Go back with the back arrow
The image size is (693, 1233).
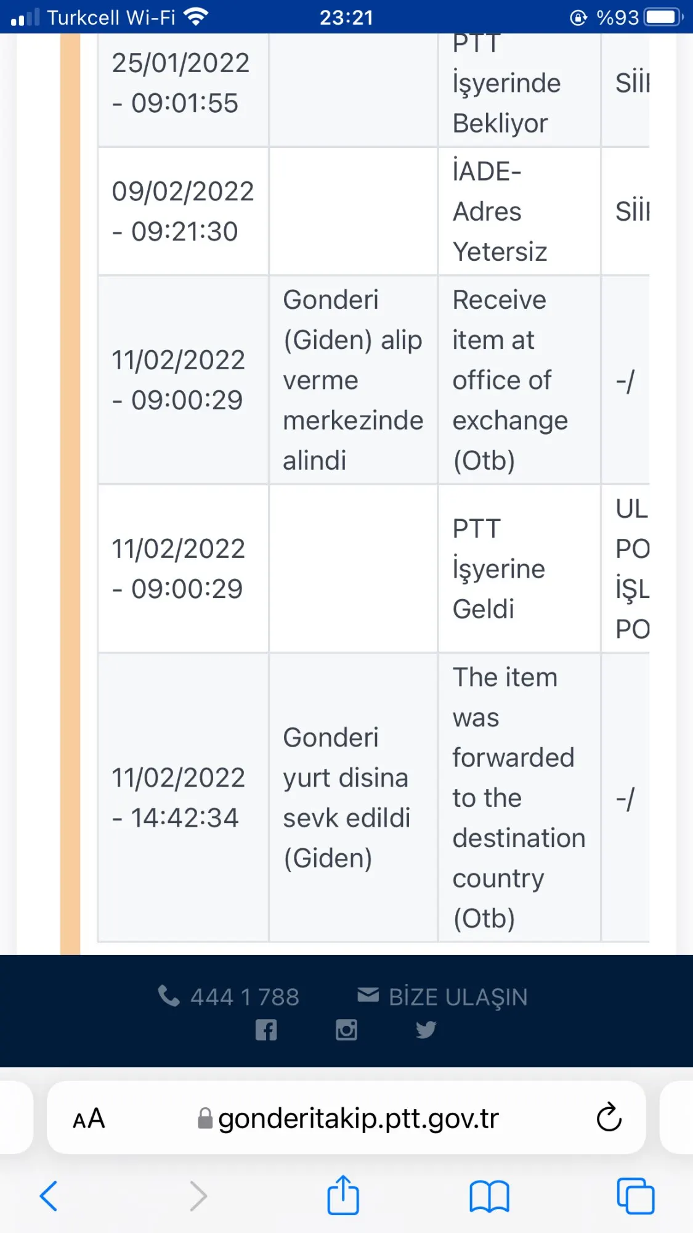tap(49, 1196)
